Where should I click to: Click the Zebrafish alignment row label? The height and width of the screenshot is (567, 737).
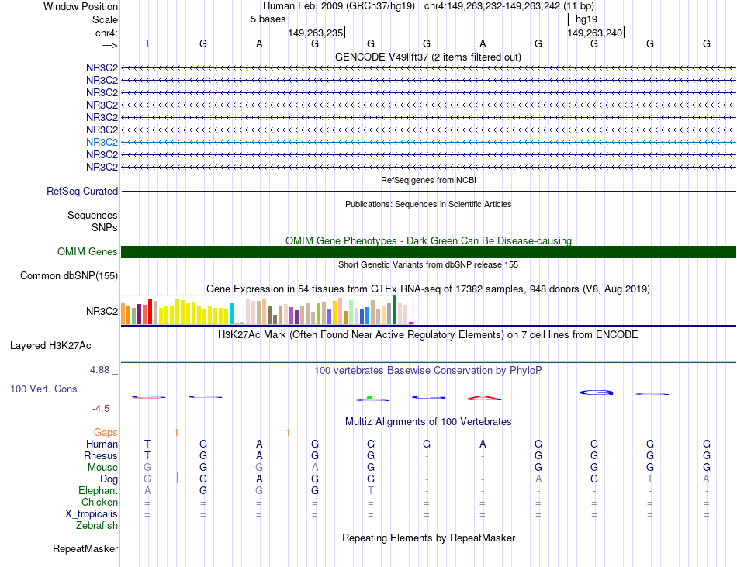pyautogui.click(x=97, y=526)
